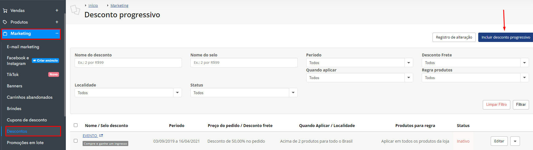This screenshot has height=150, width=533.
Task: Click the page header discount icon
Action: pos(75,10)
